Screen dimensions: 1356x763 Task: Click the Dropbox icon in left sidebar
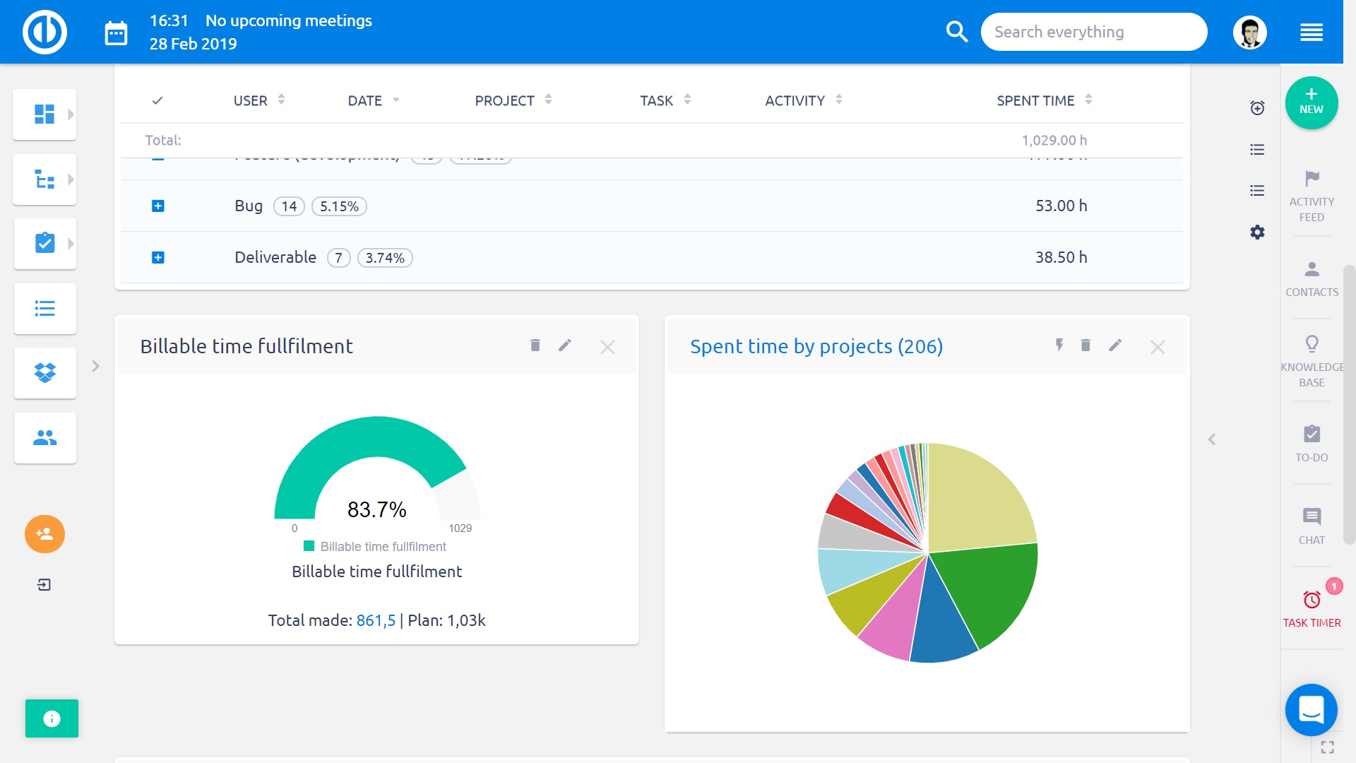tap(44, 372)
